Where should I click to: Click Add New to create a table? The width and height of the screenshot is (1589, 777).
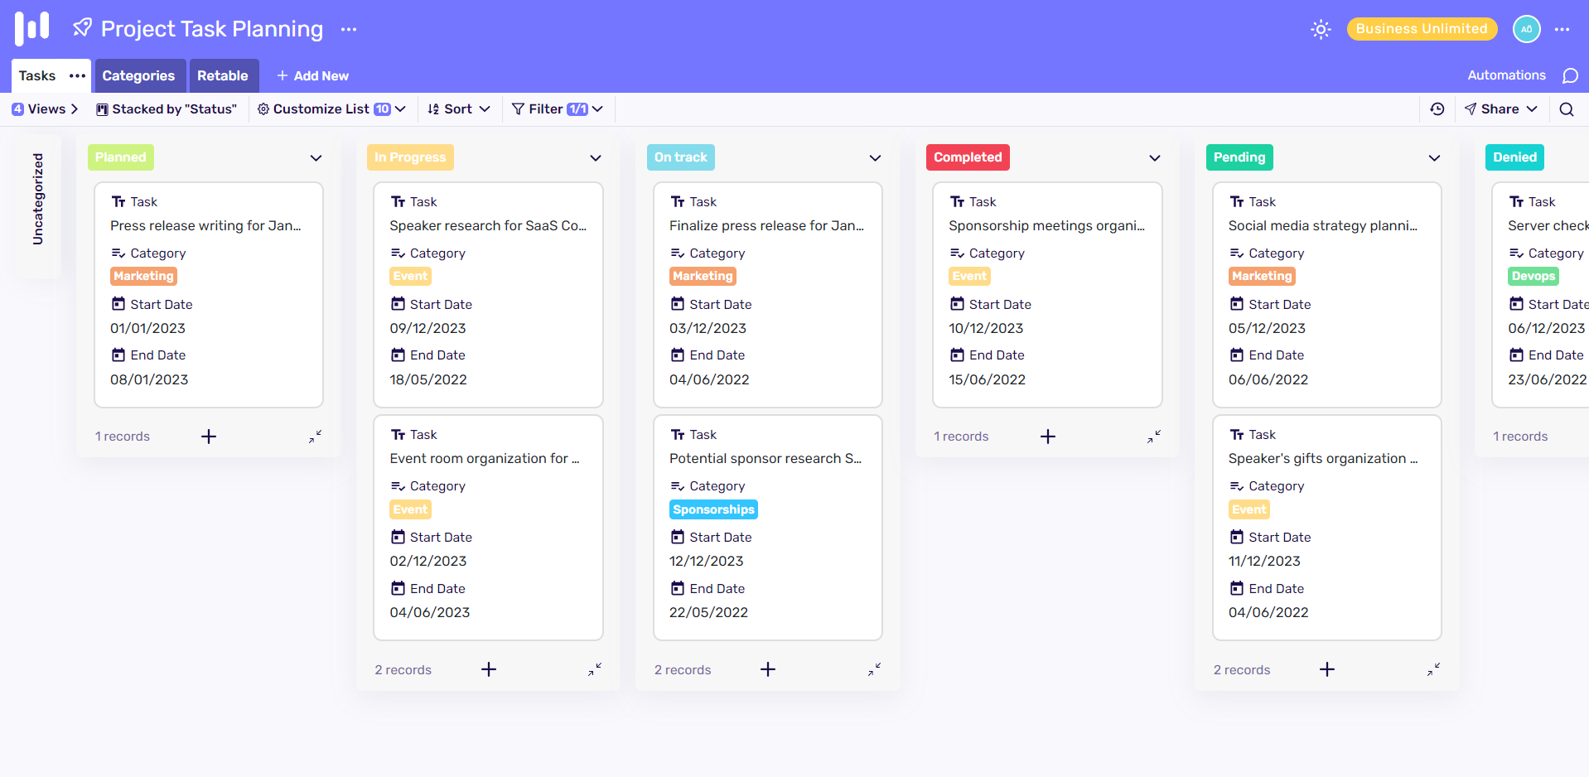click(312, 75)
